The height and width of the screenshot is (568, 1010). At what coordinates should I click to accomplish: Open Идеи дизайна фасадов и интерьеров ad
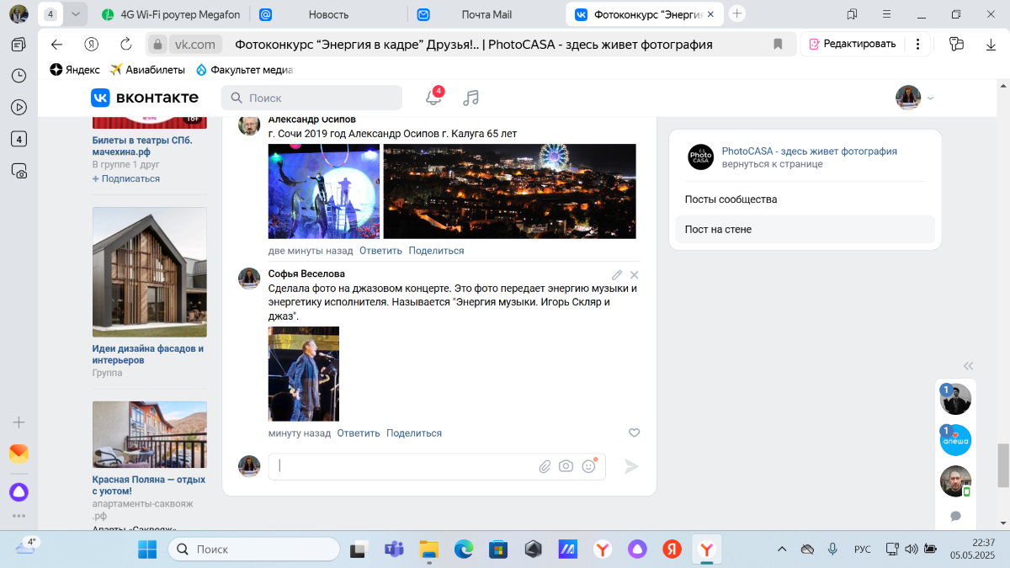coord(148,354)
